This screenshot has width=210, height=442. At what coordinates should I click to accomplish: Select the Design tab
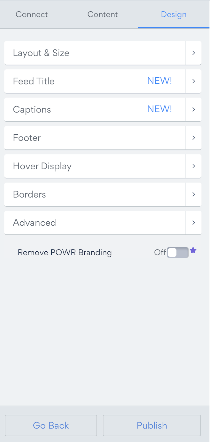click(174, 14)
